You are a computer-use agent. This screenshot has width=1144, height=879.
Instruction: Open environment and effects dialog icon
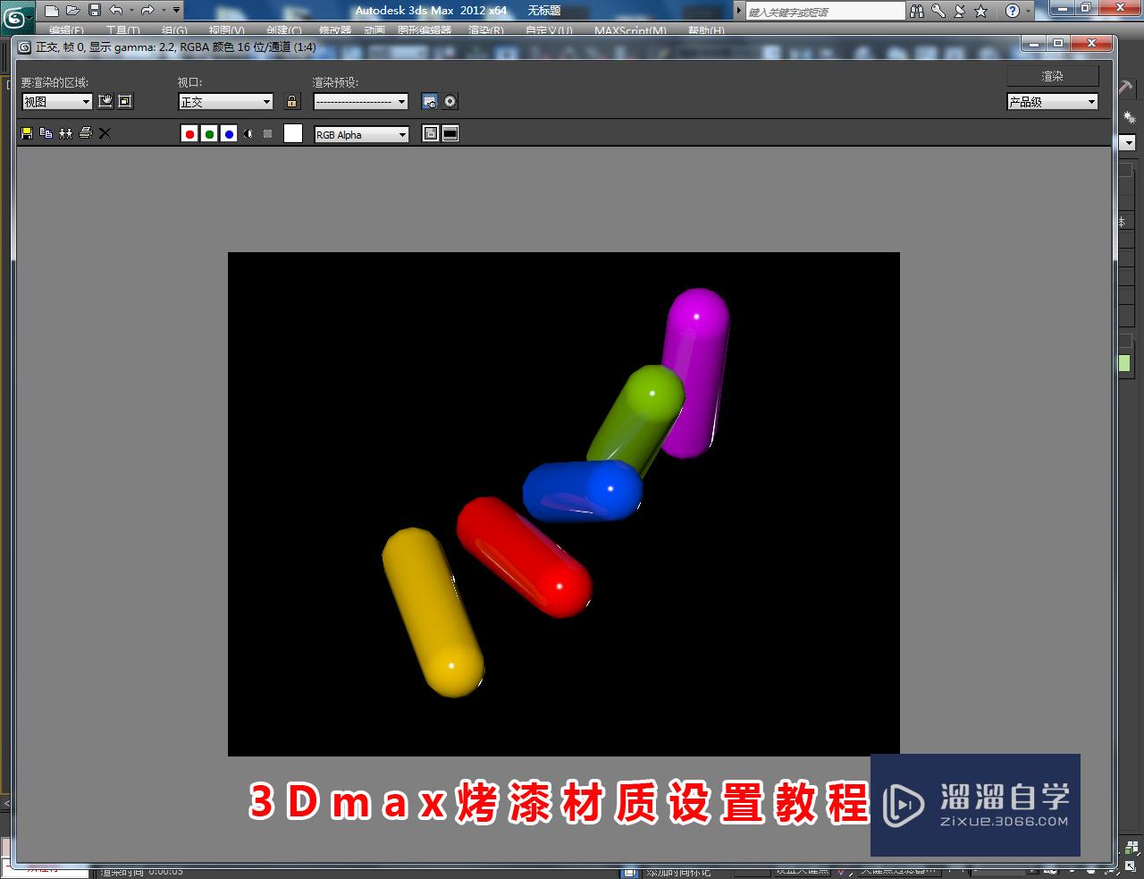[x=450, y=101]
